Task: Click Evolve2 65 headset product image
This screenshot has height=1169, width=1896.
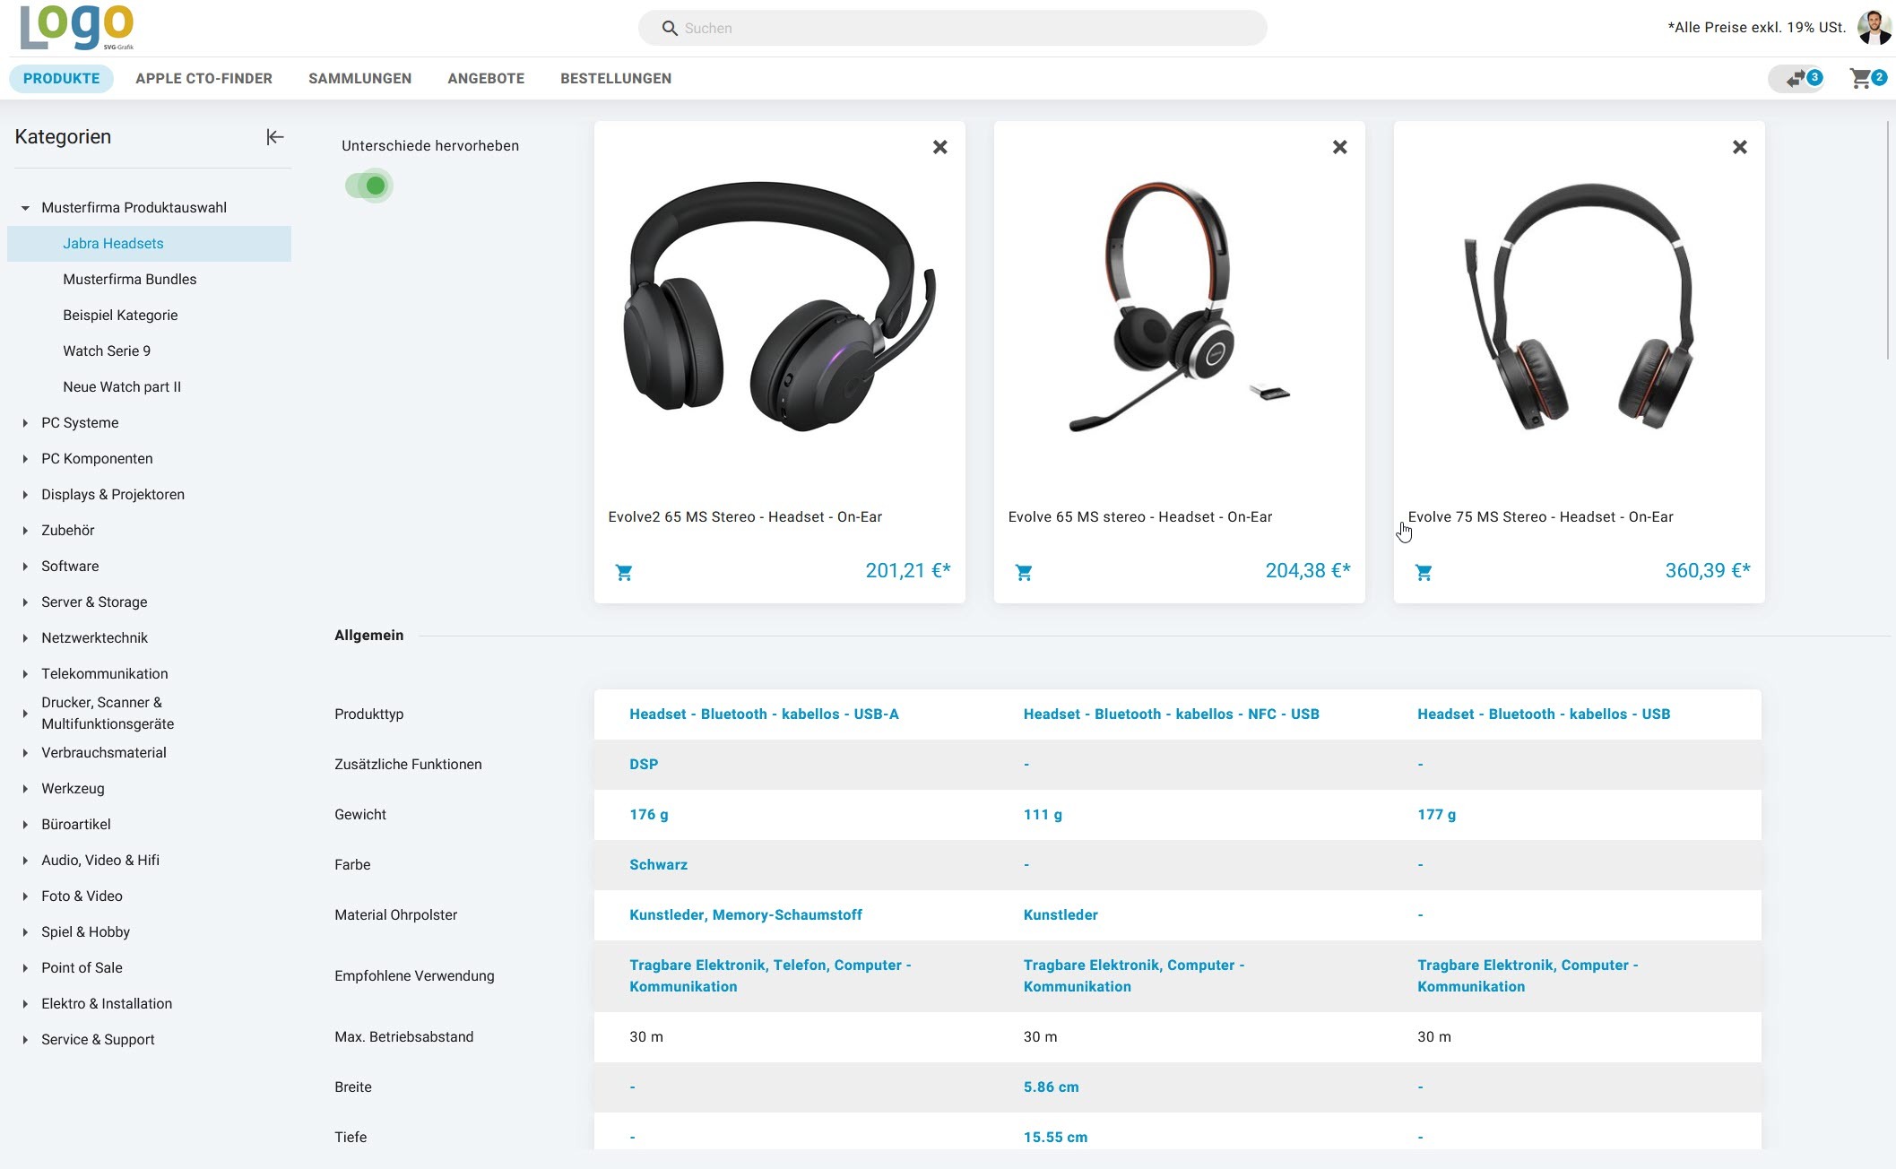Action: [x=779, y=307]
